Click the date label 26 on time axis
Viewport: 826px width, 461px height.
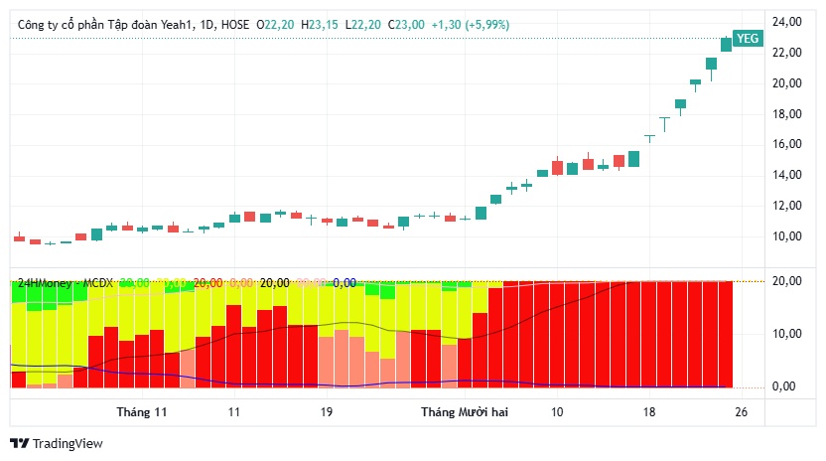(742, 412)
